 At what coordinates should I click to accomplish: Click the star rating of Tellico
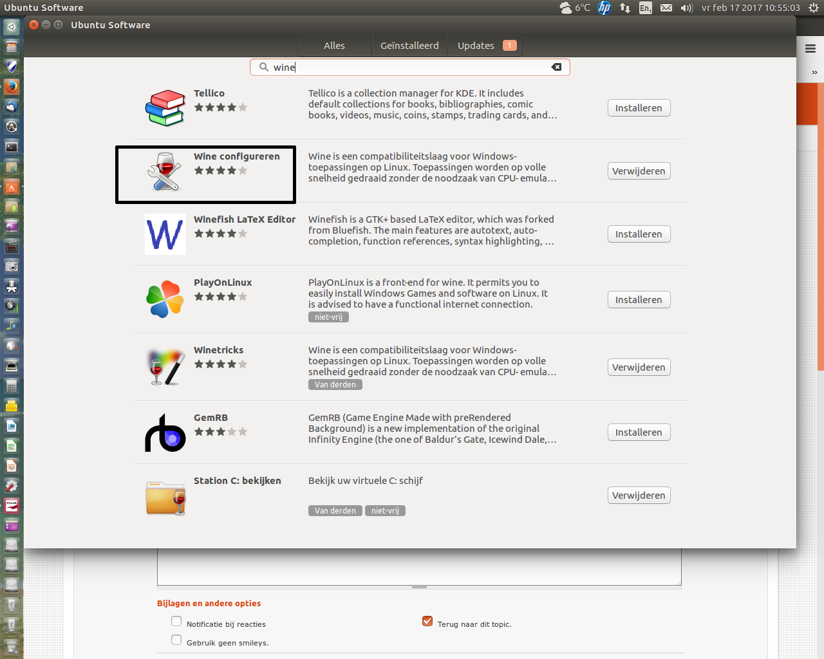click(x=221, y=107)
